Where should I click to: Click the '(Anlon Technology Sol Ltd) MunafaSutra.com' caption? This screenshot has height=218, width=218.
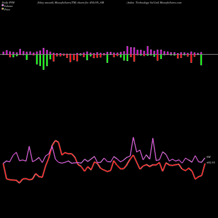pos(154,3)
